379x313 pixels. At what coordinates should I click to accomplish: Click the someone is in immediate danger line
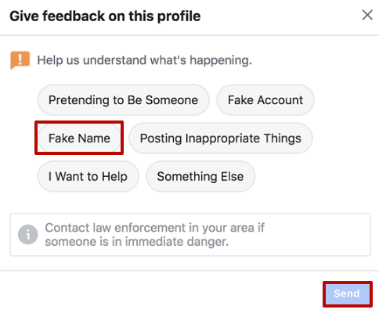(137, 242)
